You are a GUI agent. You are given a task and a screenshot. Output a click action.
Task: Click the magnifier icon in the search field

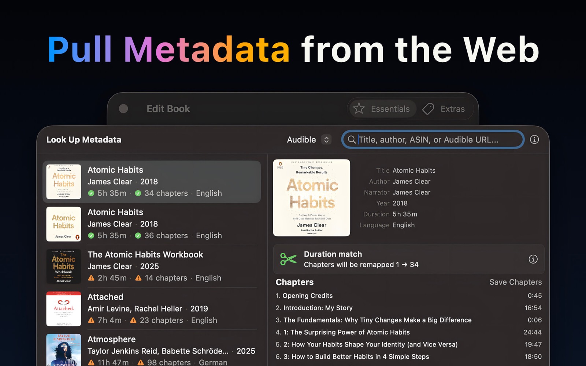352,139
